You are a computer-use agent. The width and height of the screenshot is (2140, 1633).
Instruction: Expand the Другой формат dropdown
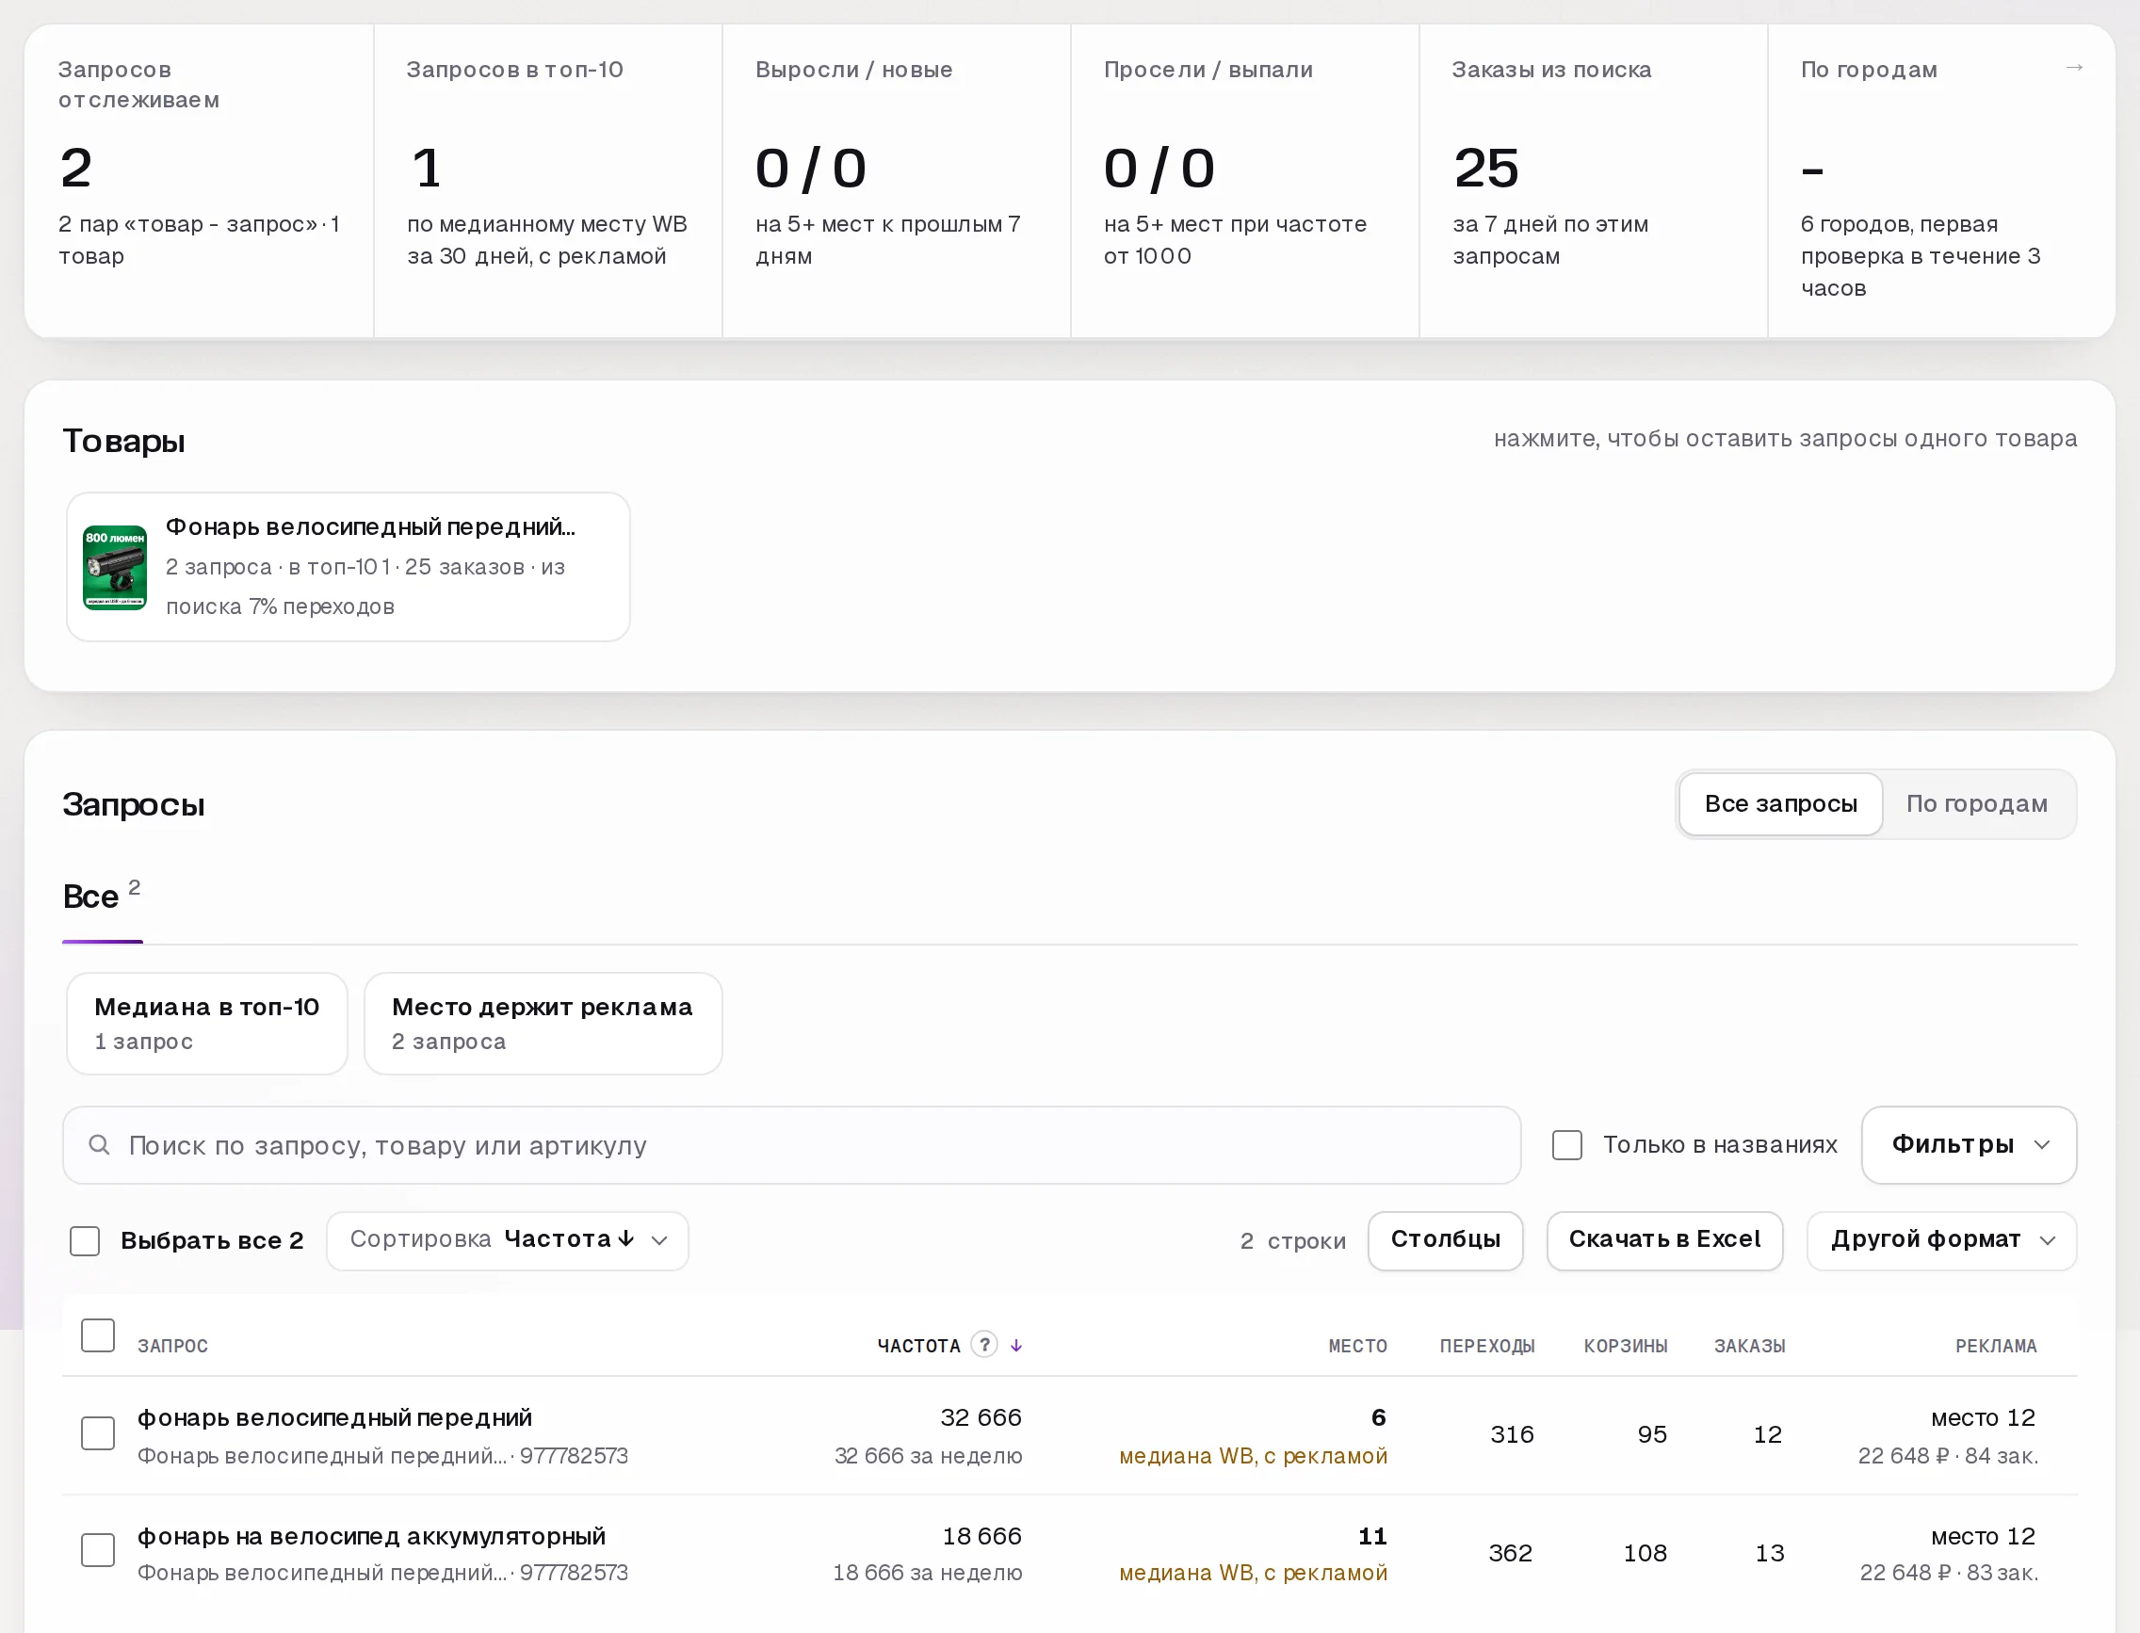tap(1941, 1240)
